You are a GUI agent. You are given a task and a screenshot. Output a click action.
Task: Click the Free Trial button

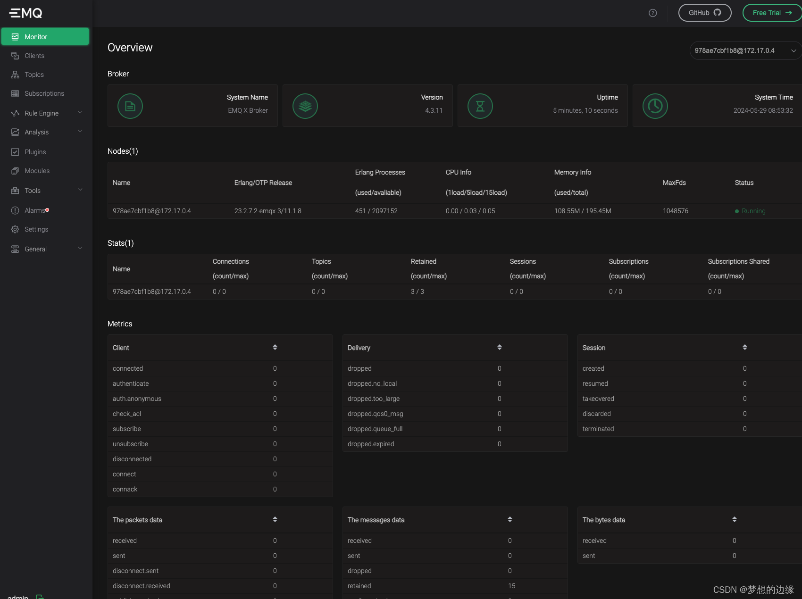772,13
